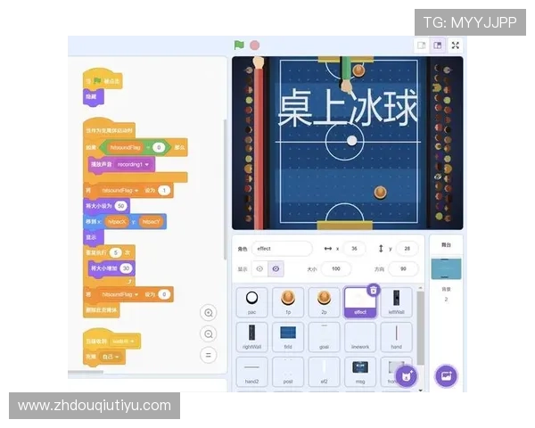
Task: Open hitsoundFlag dropdown in set-to-1 block
Action: [x=119, y=191]
